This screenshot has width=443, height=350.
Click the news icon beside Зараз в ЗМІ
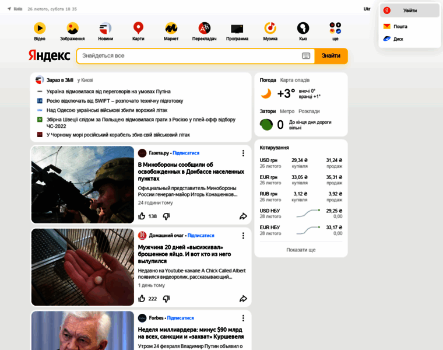[40, 80]
